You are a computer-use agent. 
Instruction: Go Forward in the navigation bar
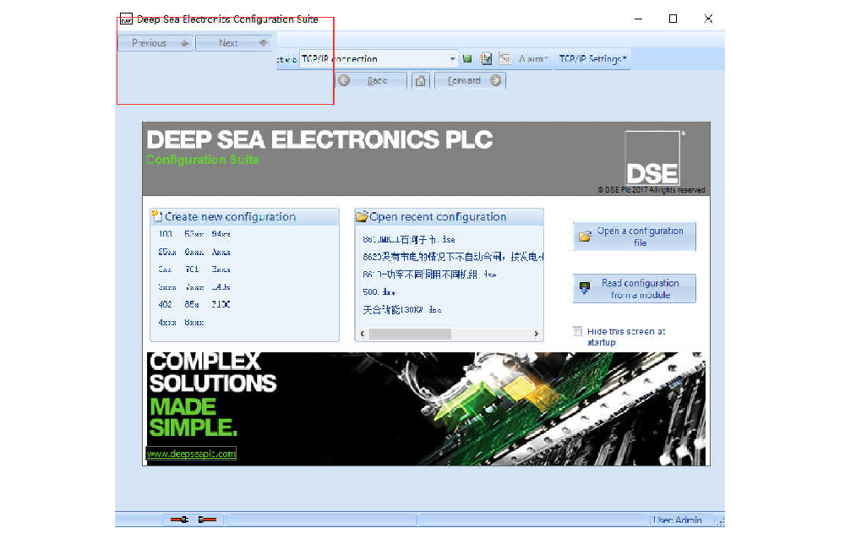[470, 80]
